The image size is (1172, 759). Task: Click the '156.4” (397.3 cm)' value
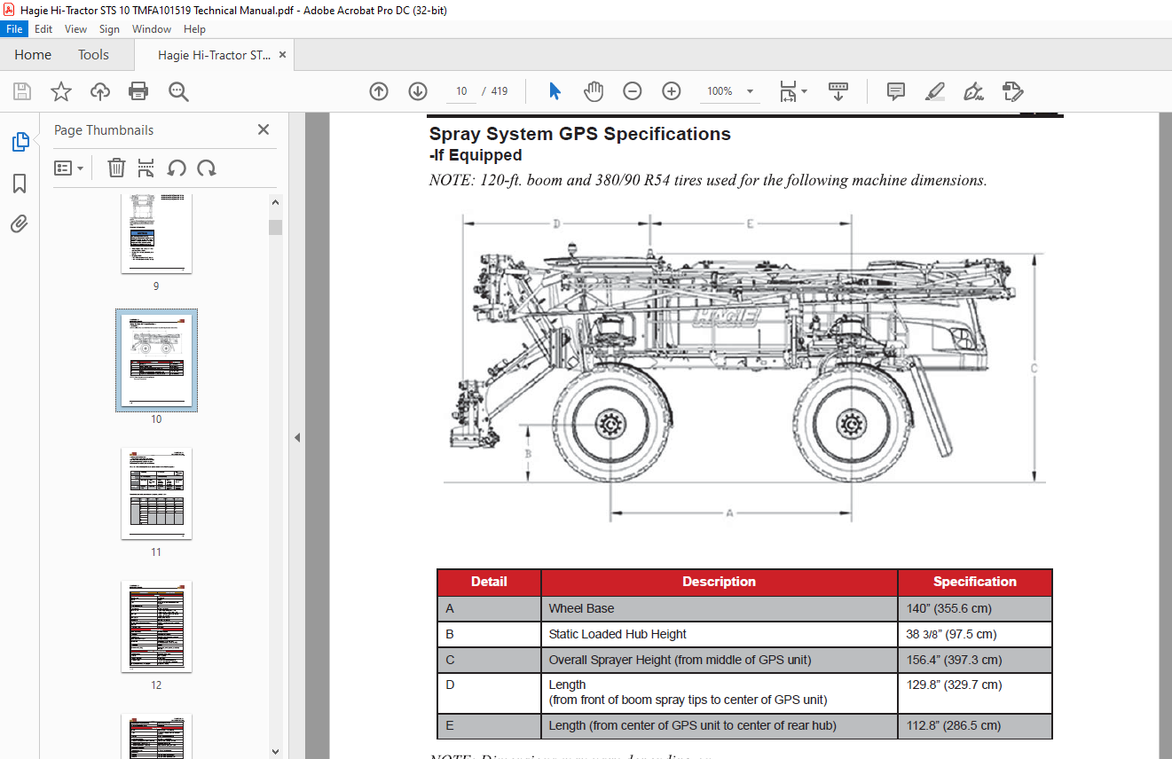point(954,660)
